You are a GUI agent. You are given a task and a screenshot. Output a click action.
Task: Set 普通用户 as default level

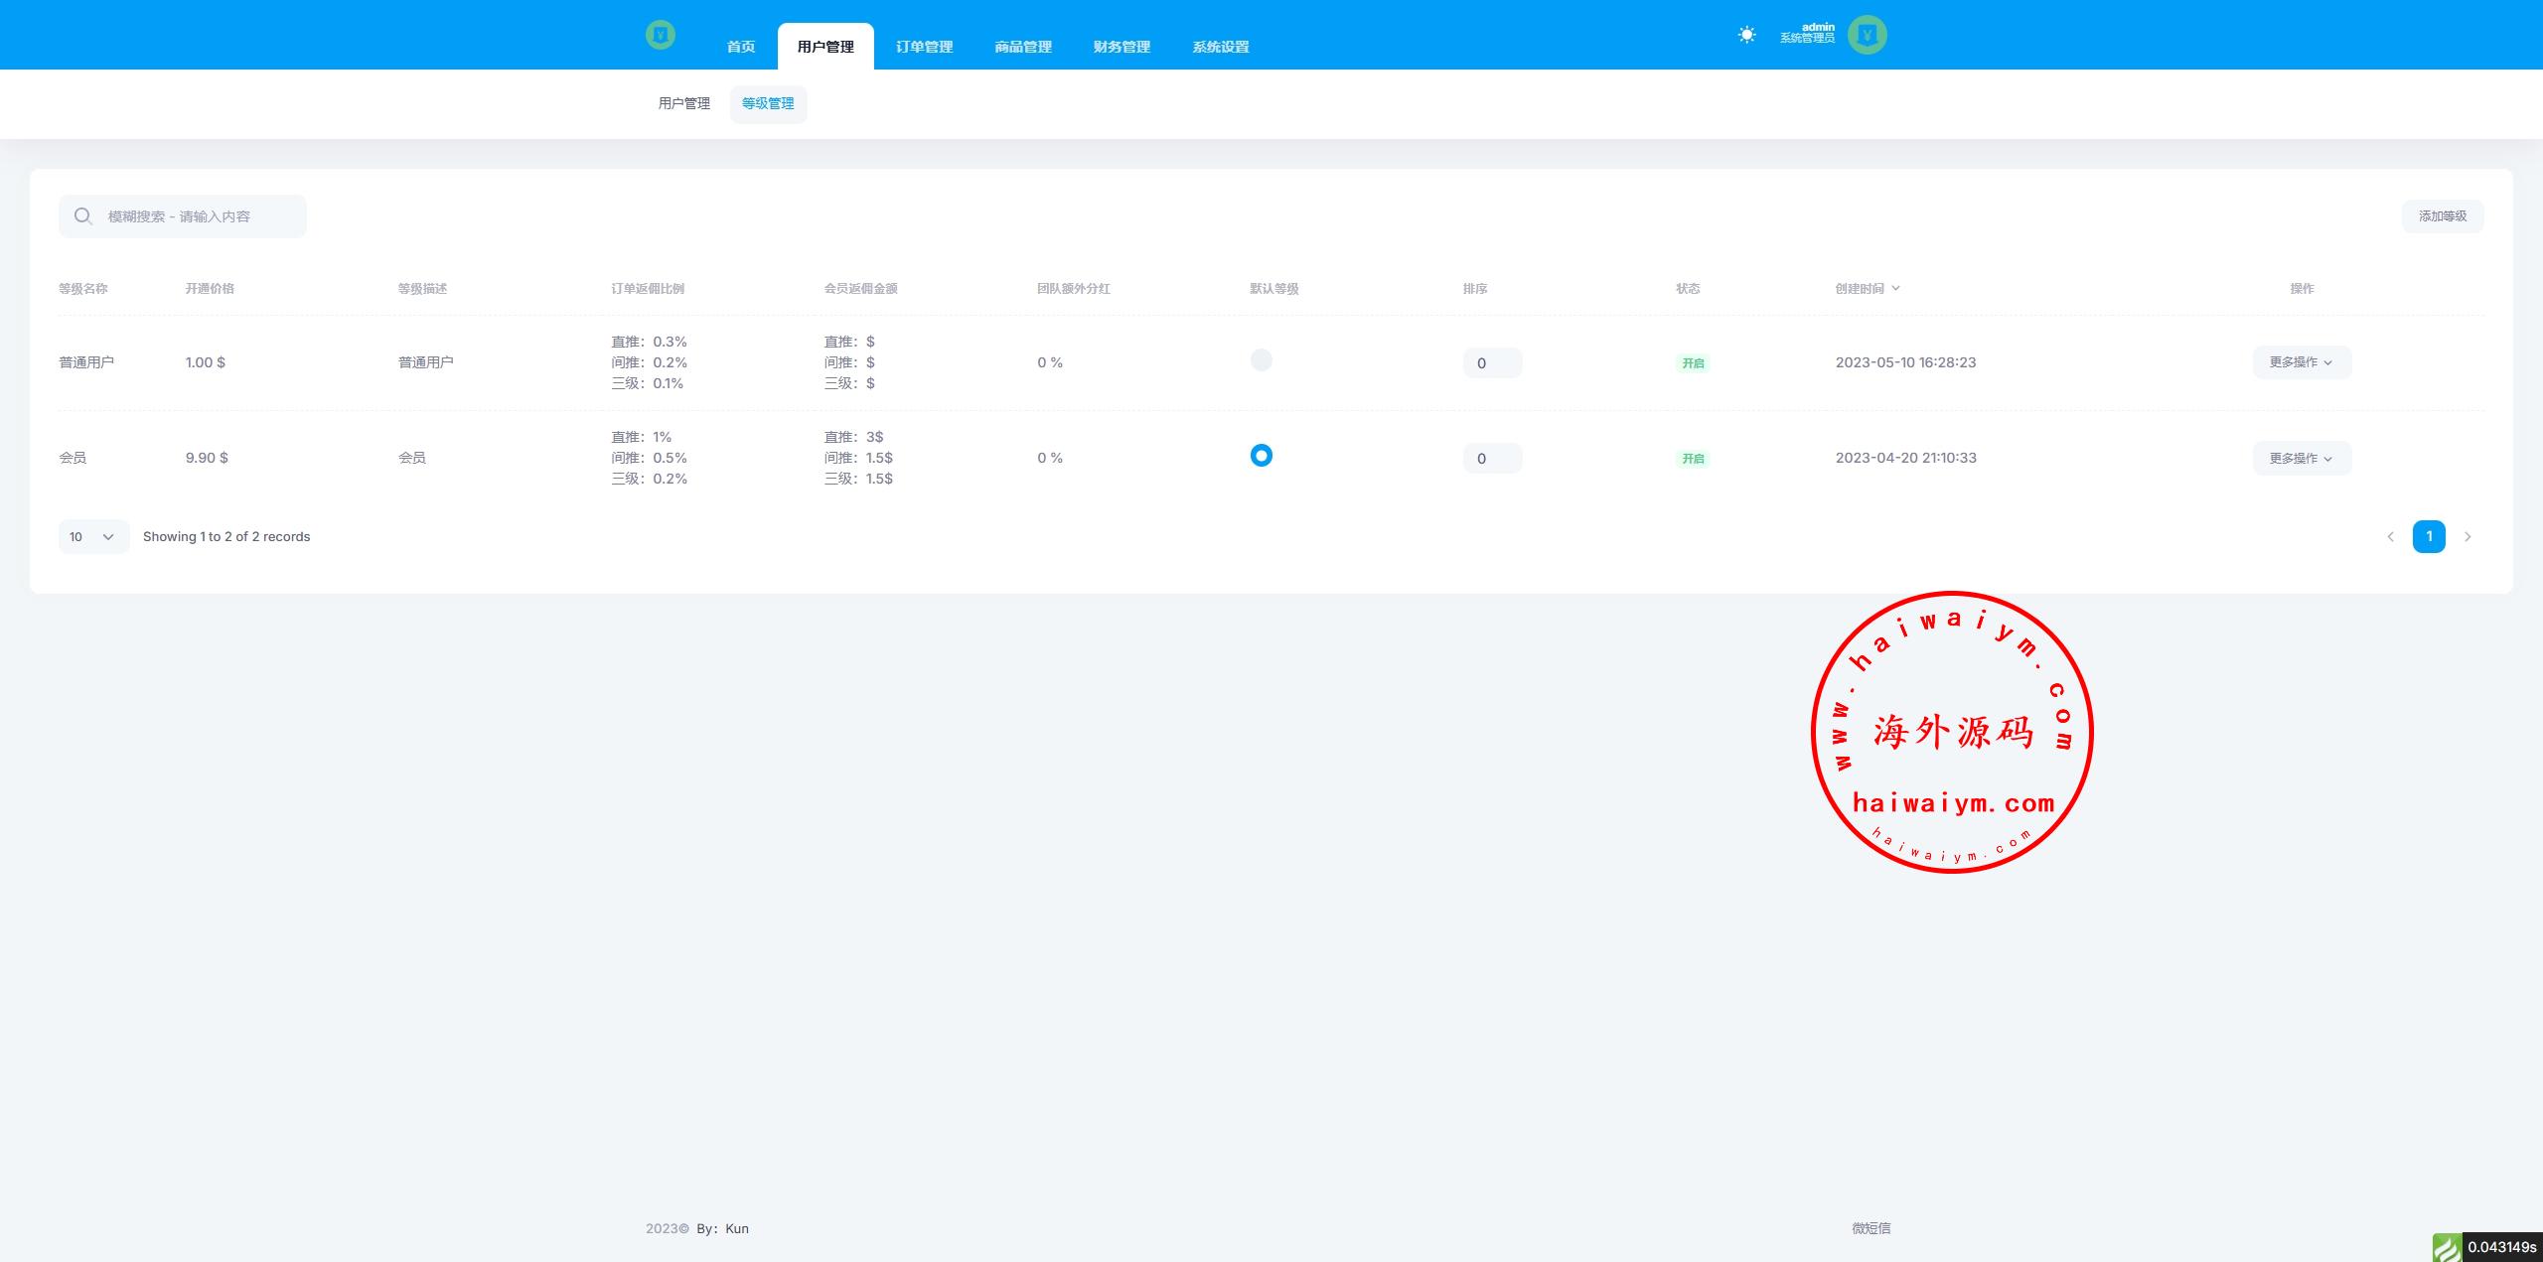point(1261,360)
